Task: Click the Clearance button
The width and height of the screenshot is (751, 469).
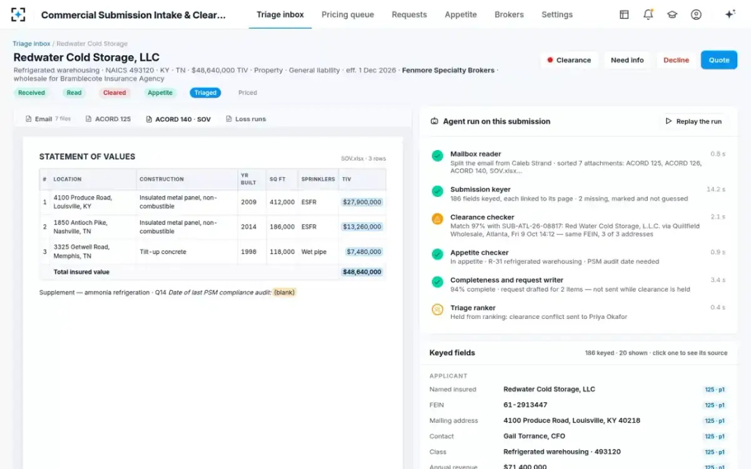Action: 569,60
